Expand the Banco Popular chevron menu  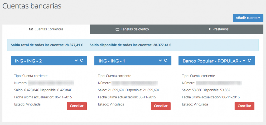[x=244, y=60]
